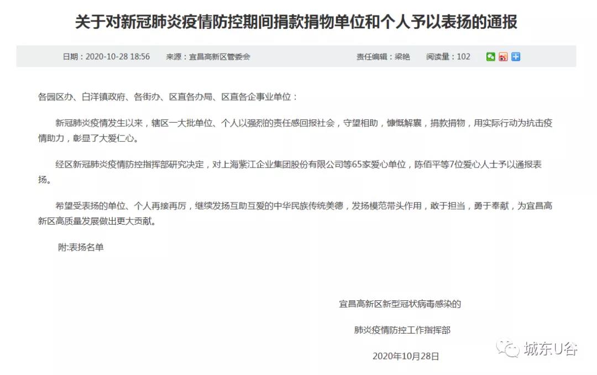Screen dimensions: 597x375
Task: Click the signature line 宜昌高新区新型冠状病毒感染的
Action: (x=400, y=304)
